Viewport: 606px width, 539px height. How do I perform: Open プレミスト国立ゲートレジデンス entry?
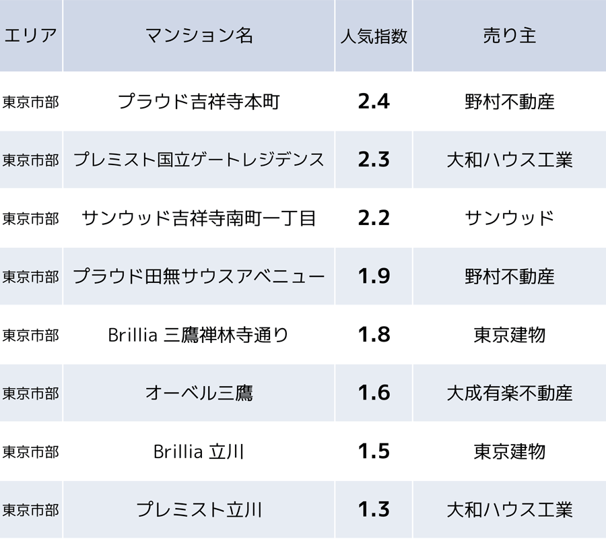click(199, 160)
